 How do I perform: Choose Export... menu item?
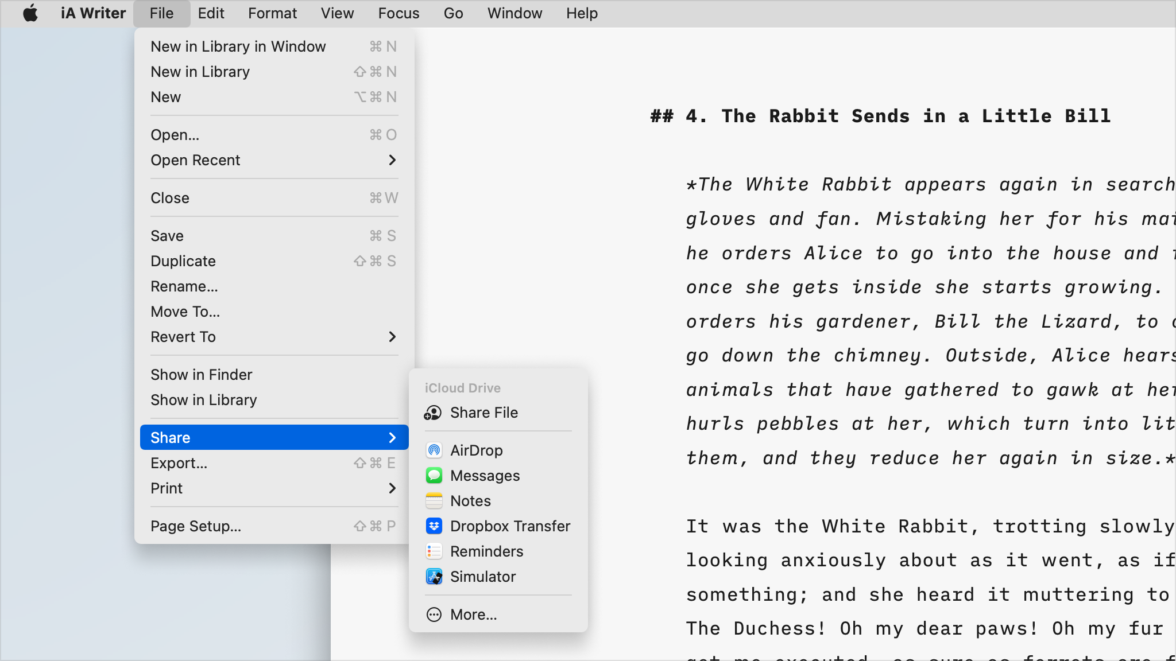[x=274, y=463]
